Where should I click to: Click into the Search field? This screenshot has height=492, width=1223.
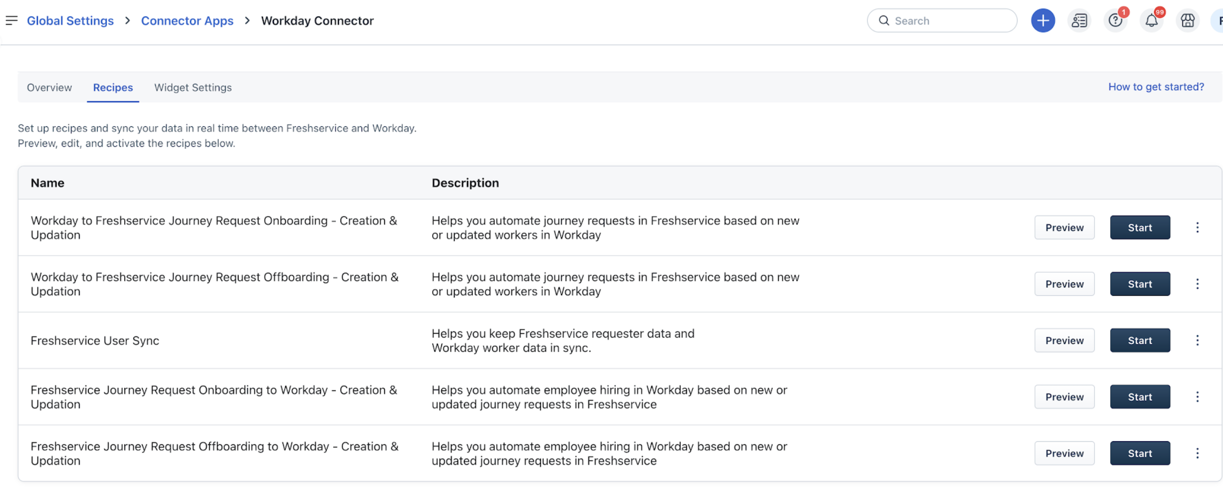pyautogui.click(x=942, y=20)
